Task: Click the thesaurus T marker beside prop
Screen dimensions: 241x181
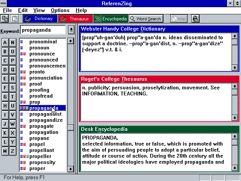Action: click(x=24, y=102)
